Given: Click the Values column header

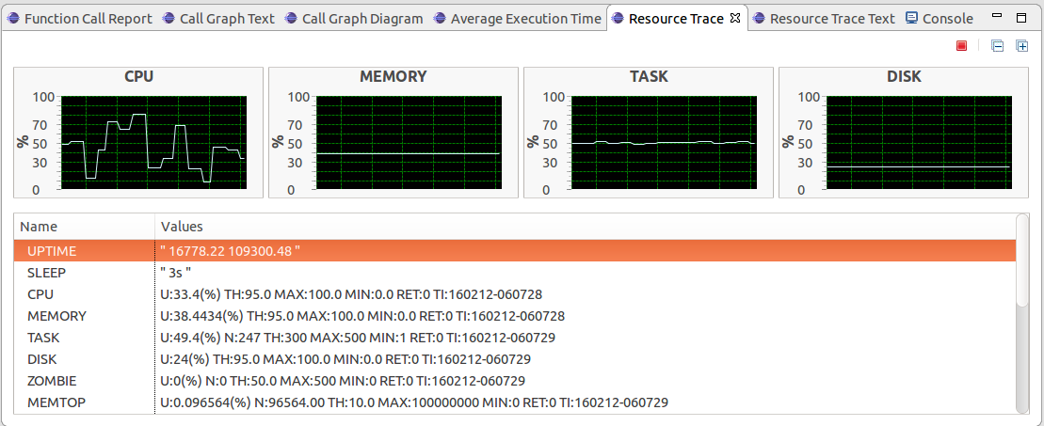Looking at the screenshot, I should click(182, 227).
